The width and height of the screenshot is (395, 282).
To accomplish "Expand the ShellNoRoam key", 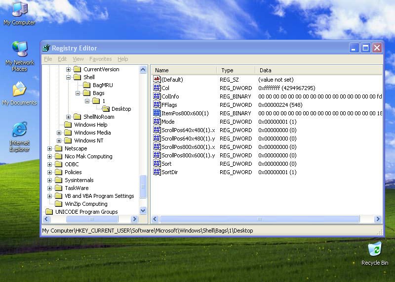I will [x=68, y=117].
